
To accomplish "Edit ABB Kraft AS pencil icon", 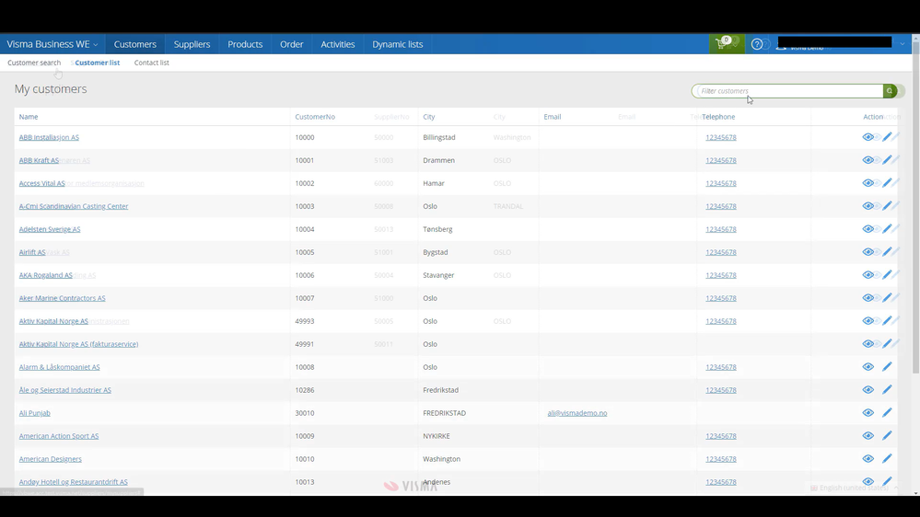I will click(887, 160).
